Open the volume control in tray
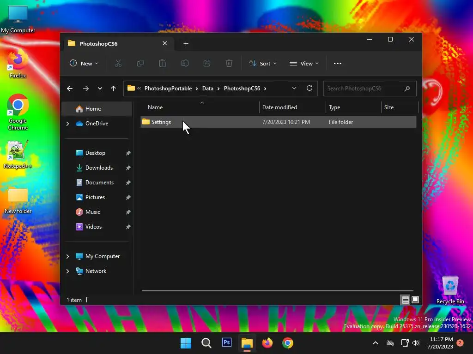 [416, 343]
